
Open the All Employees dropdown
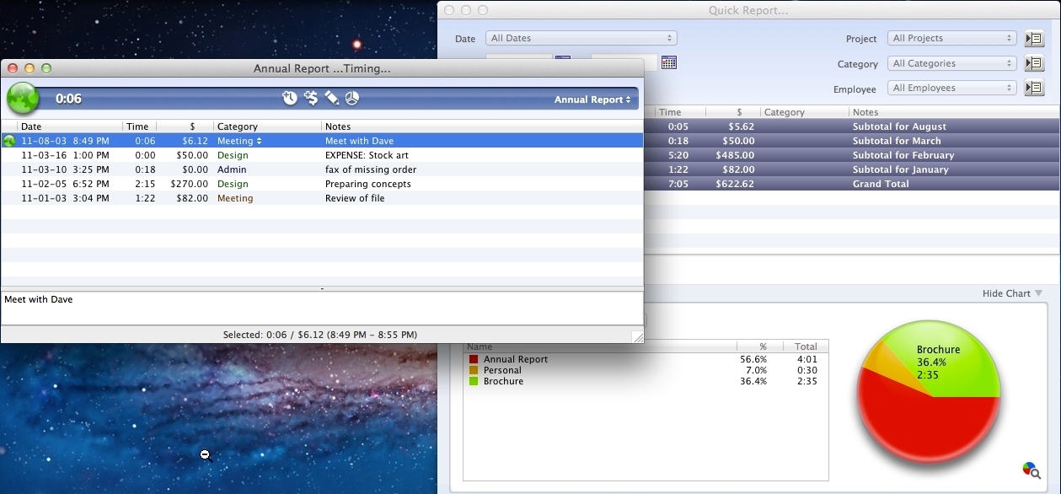click(951, 87)
